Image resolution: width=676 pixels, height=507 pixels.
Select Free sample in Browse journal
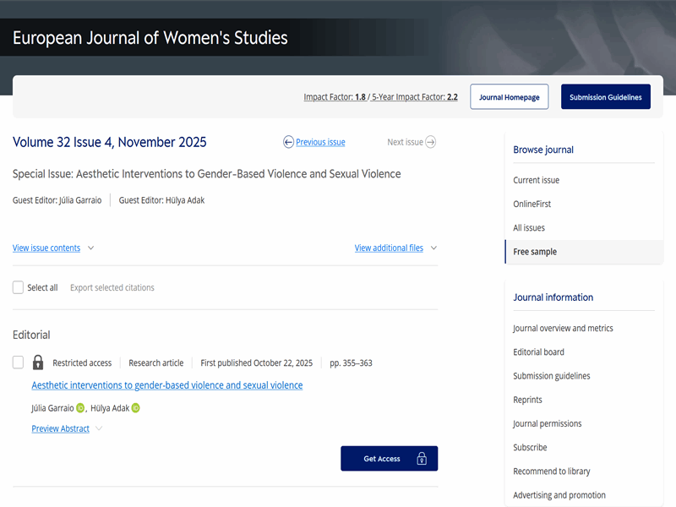tap(535, 252)
